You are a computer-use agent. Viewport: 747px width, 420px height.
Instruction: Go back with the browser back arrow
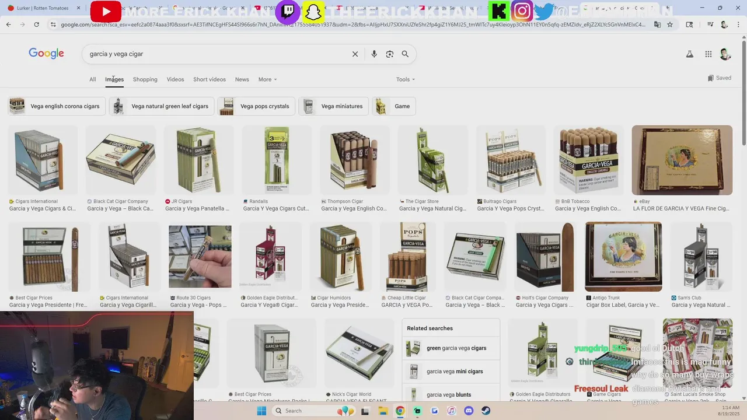pyautogui.click(x=8, y=24)
